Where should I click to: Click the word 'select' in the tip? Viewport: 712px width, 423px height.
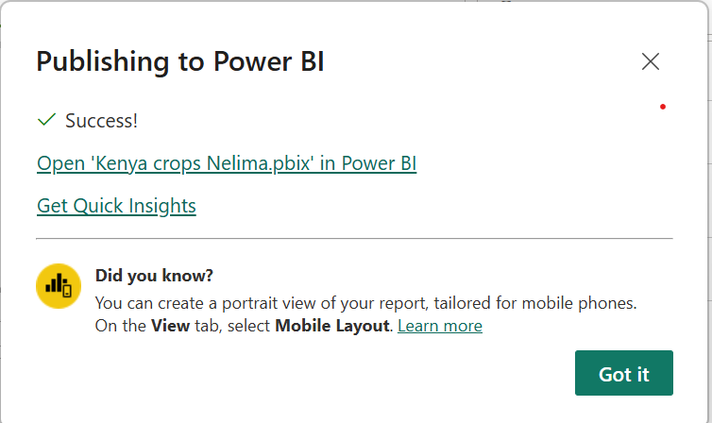point(246,326)
